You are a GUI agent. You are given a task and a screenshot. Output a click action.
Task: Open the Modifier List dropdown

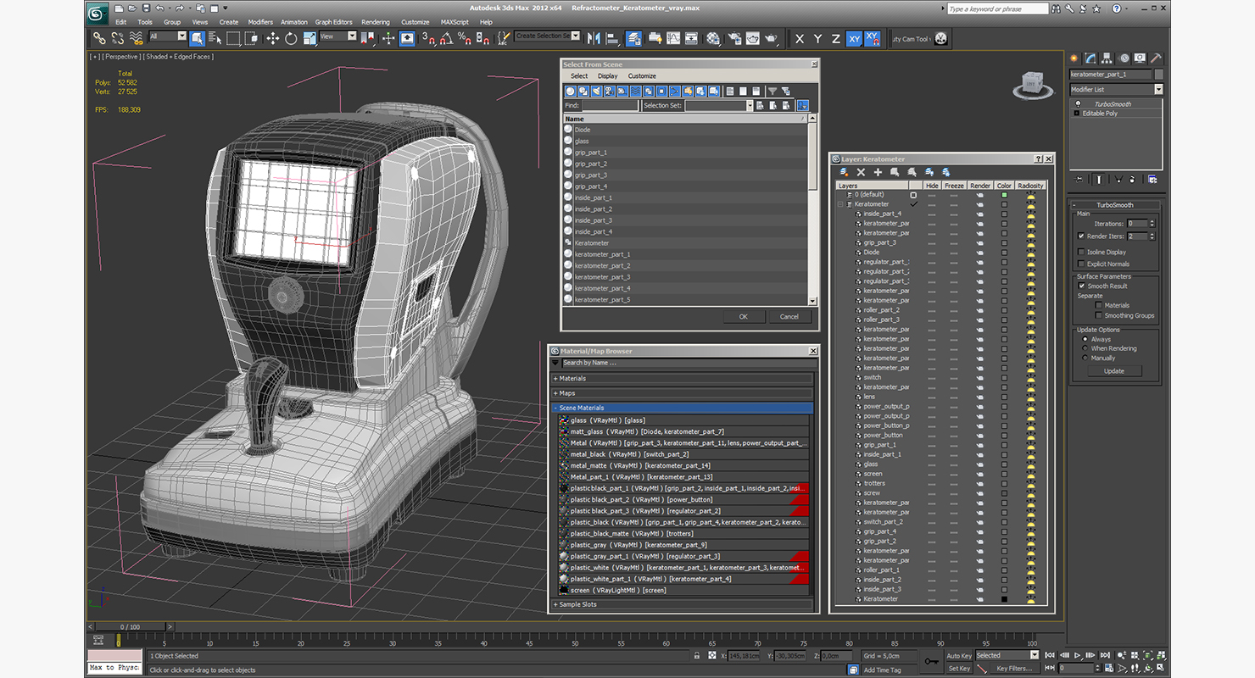[x=1116, y=89]
